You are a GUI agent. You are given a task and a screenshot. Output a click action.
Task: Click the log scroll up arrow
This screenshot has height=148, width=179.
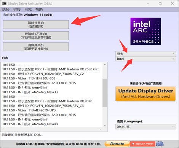105,65
